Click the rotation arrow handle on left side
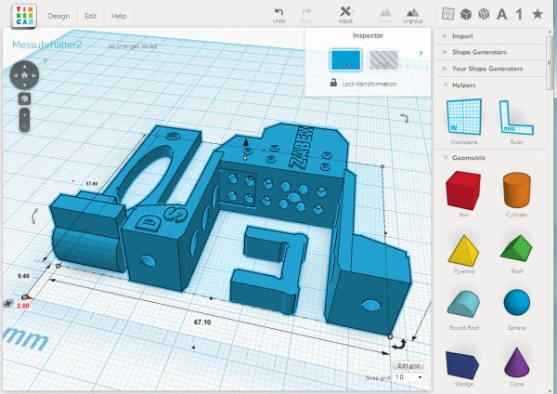 click(x=35, y=217)
